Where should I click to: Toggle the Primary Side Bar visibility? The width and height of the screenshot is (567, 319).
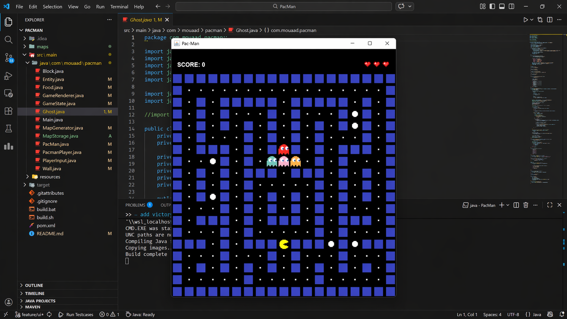click(x=492, y=6)
